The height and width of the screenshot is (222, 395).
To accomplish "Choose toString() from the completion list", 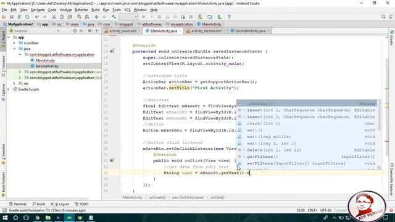I will pos(307,104).
